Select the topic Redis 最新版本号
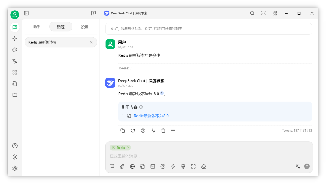The height and width of the screenshot is (184, 326). (x=61, y=42)
